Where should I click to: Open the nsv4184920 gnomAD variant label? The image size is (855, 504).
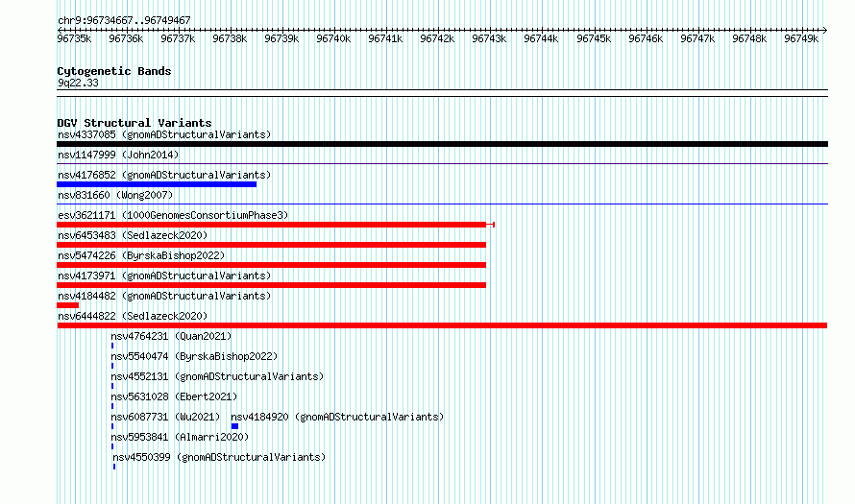337,417
